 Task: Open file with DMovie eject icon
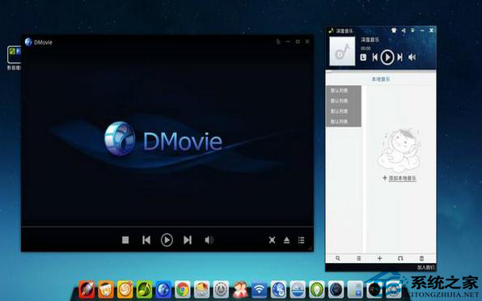[x=286, y=240]
